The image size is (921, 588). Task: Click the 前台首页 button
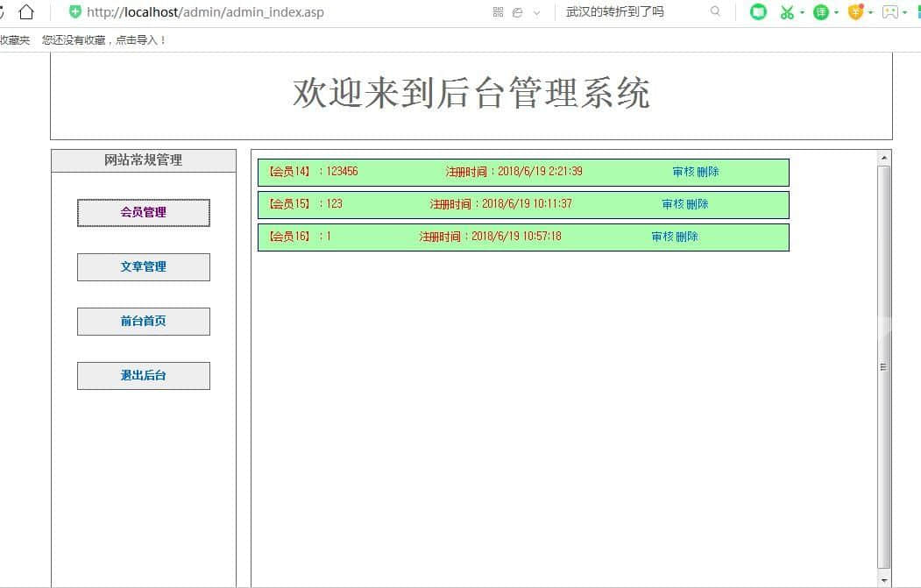click(x=144, y=322)
